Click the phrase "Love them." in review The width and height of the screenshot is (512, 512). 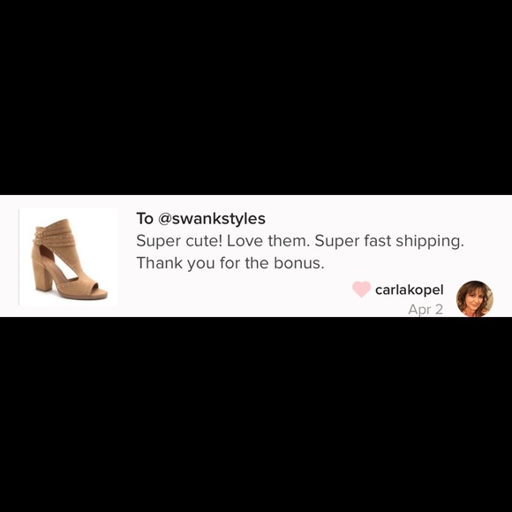267,241
